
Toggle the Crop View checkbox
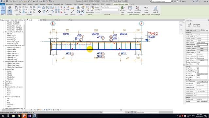click(198, 68)
